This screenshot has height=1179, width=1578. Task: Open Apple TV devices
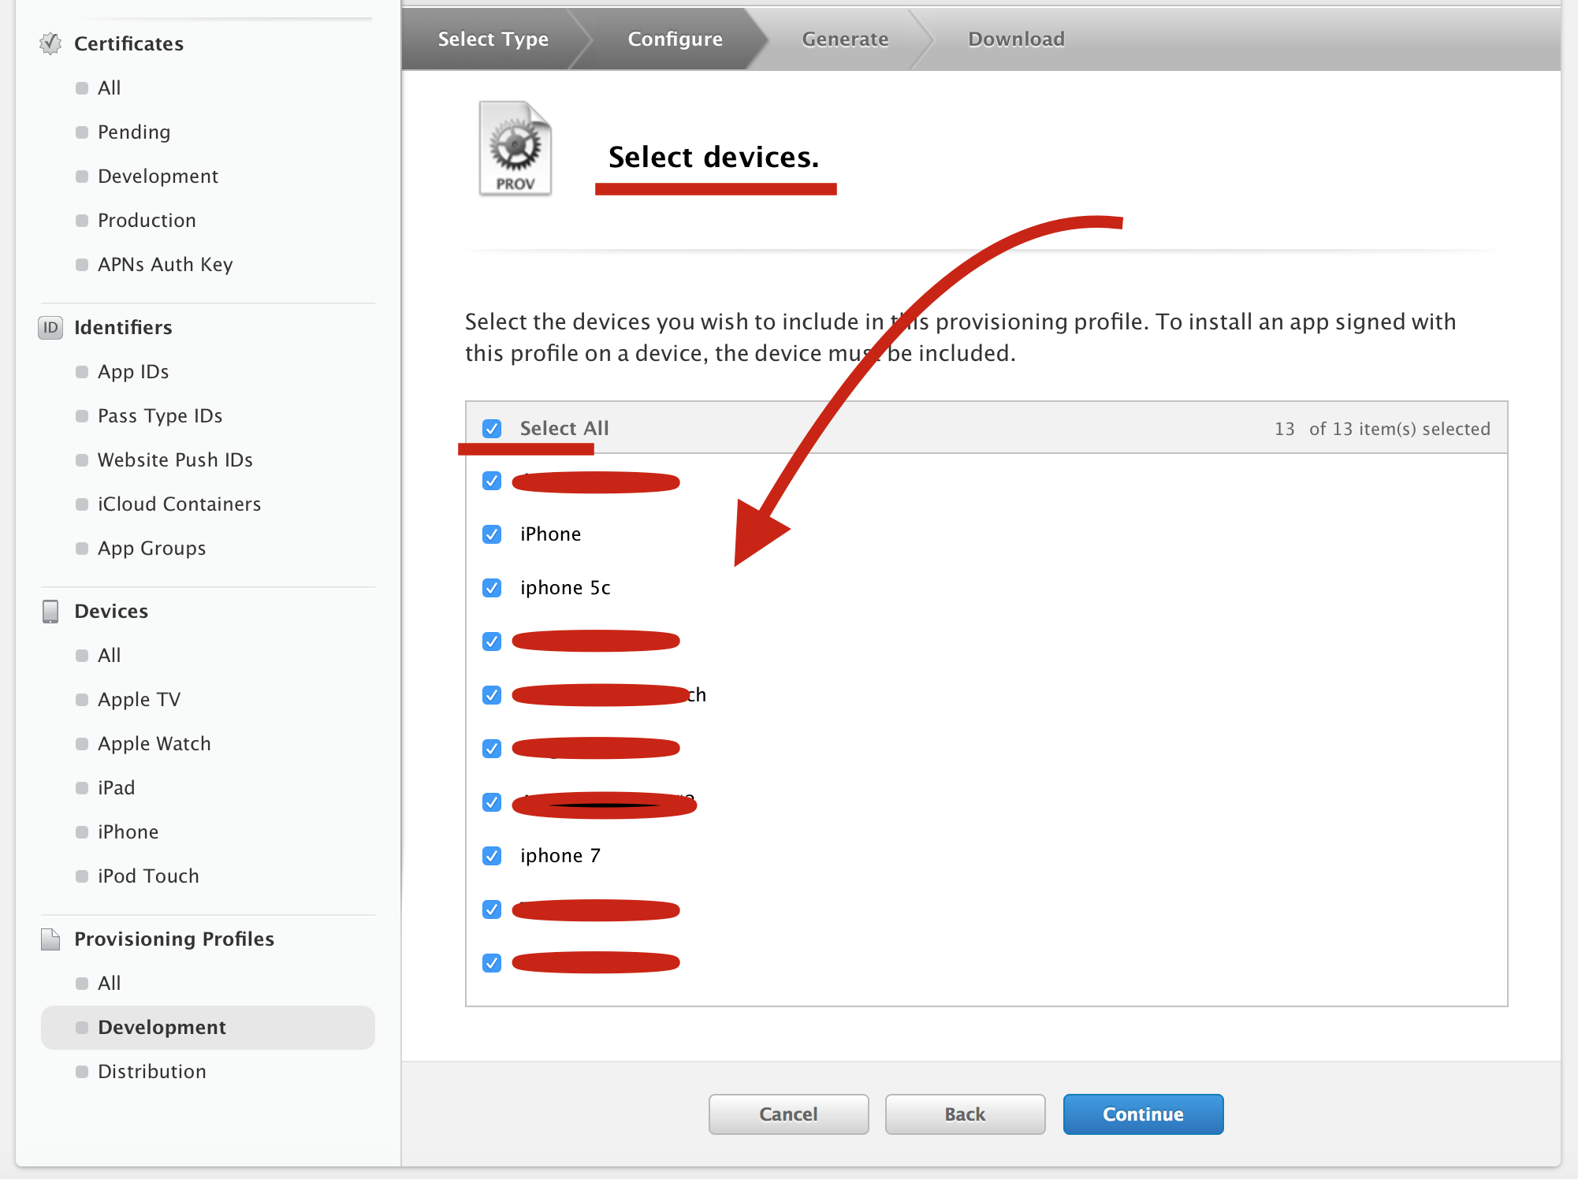click(139, 699)
